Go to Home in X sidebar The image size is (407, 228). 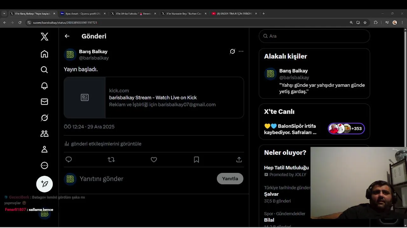45,54
